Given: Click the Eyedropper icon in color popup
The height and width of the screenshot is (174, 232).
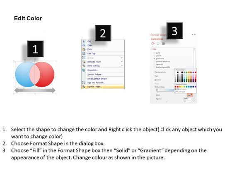Looking at the screenshot, I should pos(176,92).
